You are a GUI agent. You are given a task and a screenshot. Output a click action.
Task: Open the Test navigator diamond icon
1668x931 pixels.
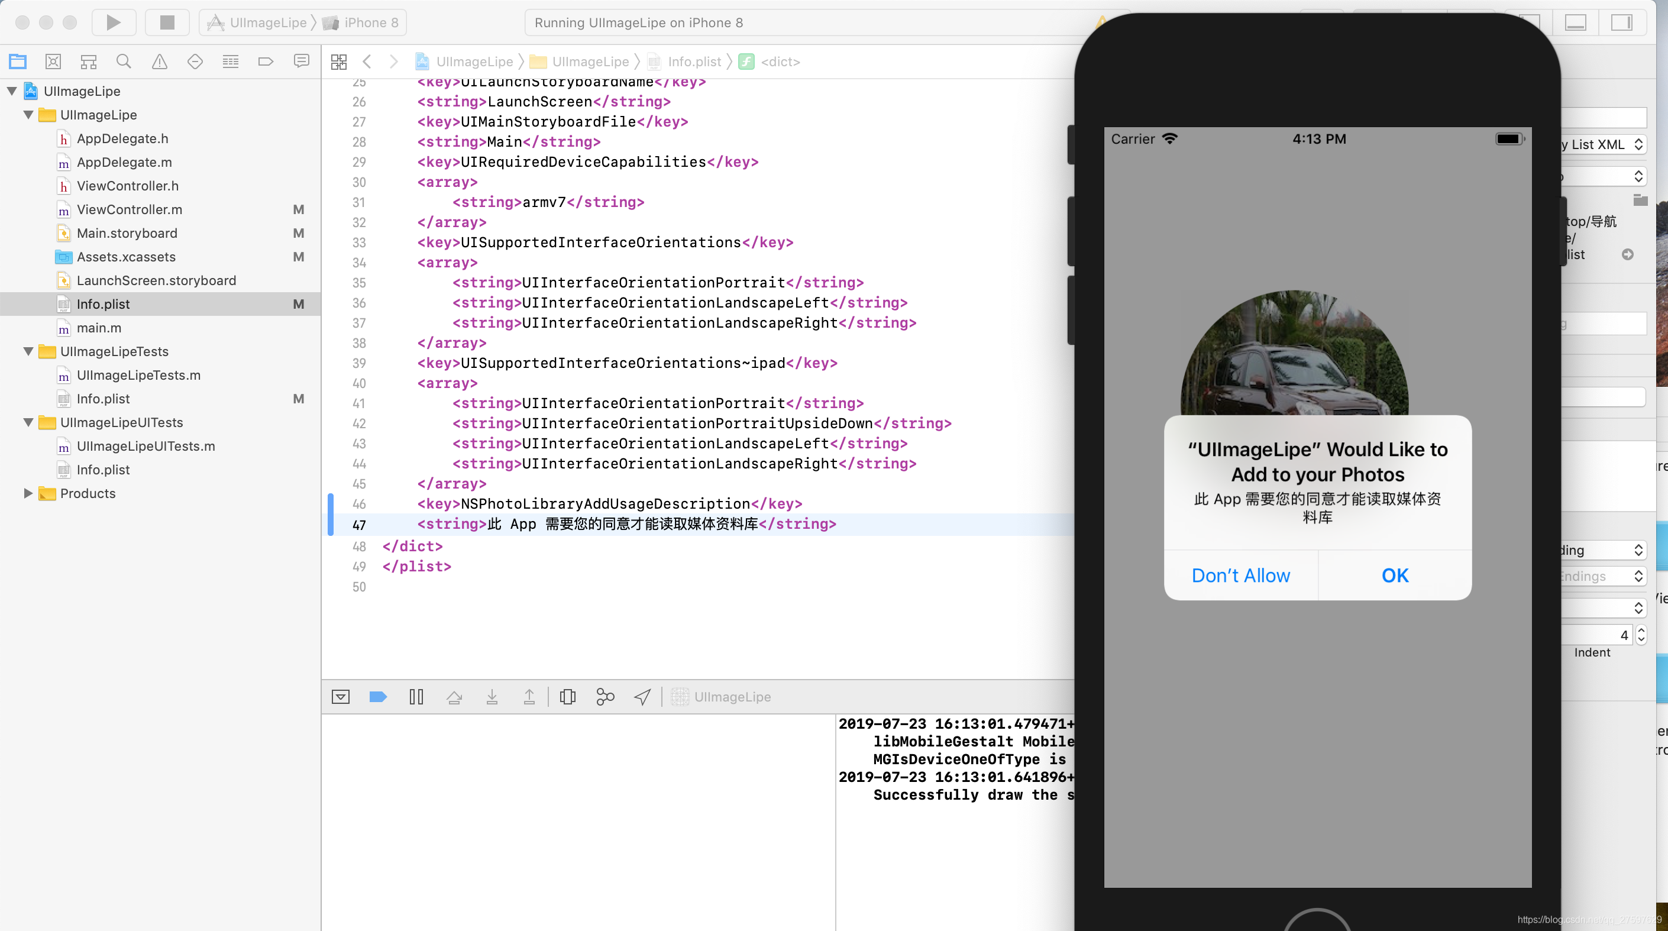coord(195,62)
